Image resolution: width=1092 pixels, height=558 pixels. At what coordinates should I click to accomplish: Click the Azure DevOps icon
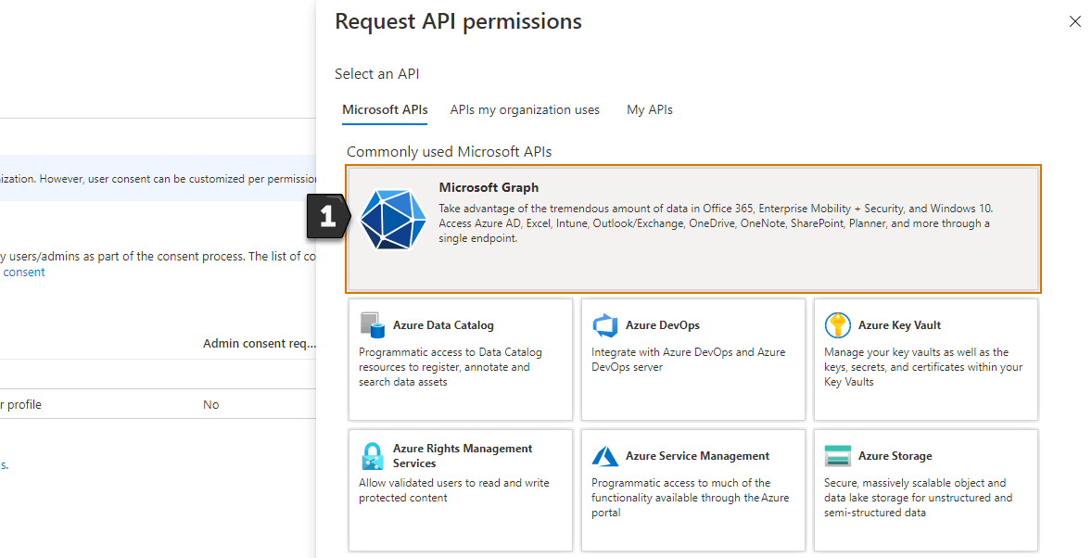604,325
